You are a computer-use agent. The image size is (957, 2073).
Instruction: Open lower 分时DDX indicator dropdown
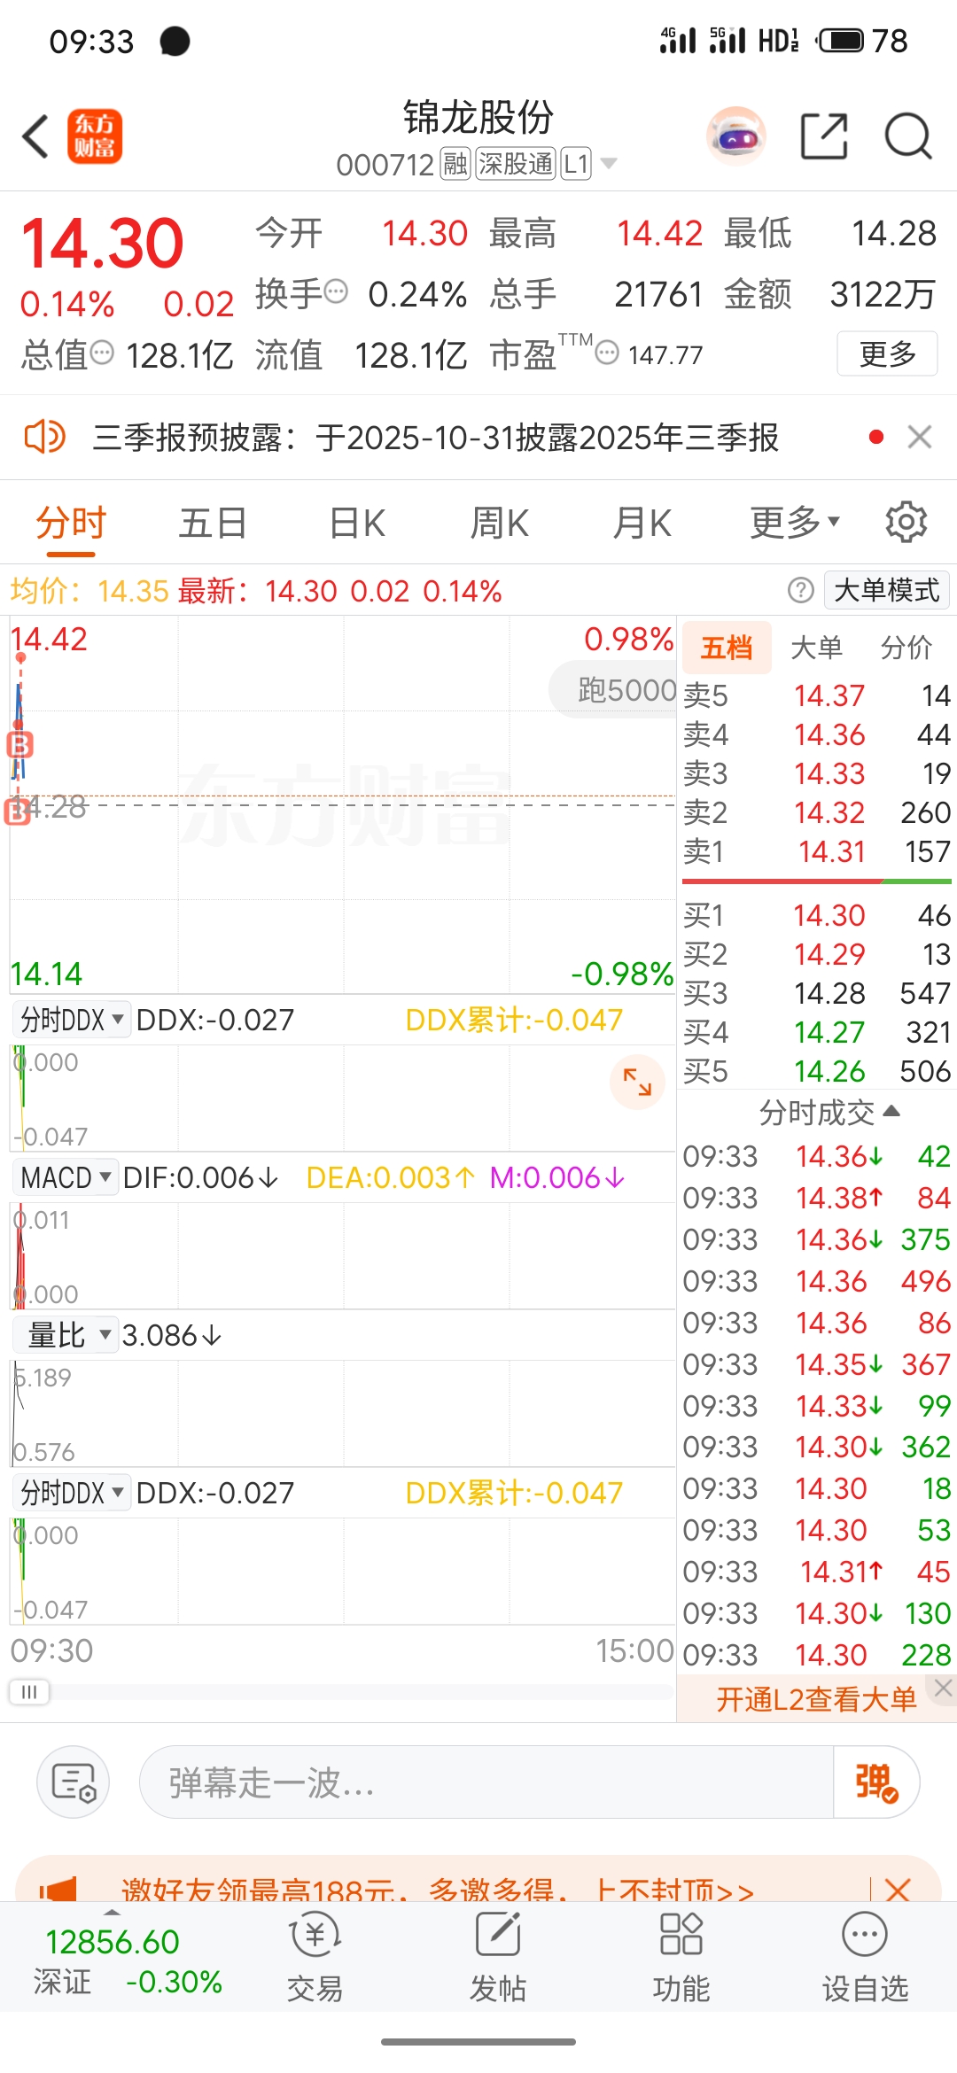(73, 1493)
